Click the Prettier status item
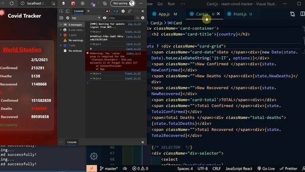This screenshot has width=305, height=172. tap(288, 169)
